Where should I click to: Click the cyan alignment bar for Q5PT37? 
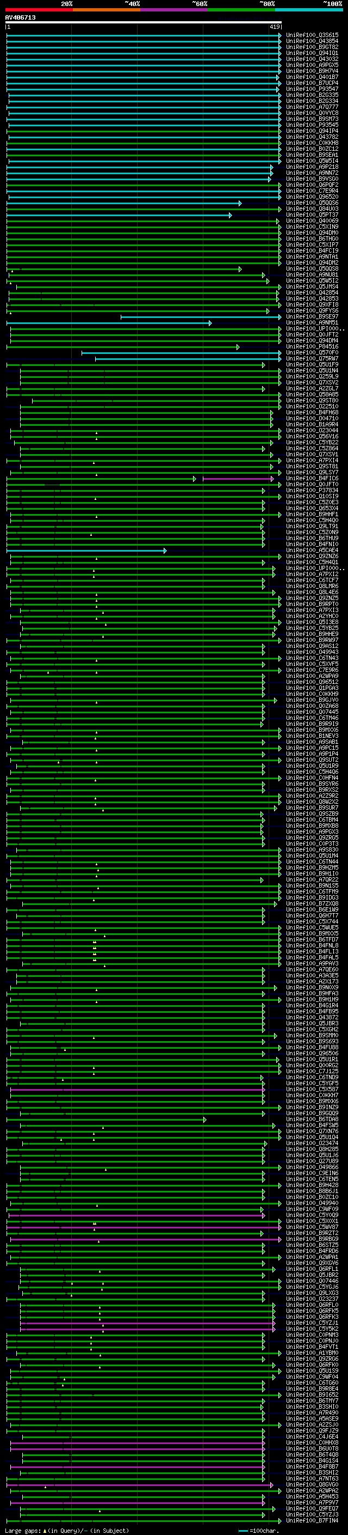pos(119,215)
